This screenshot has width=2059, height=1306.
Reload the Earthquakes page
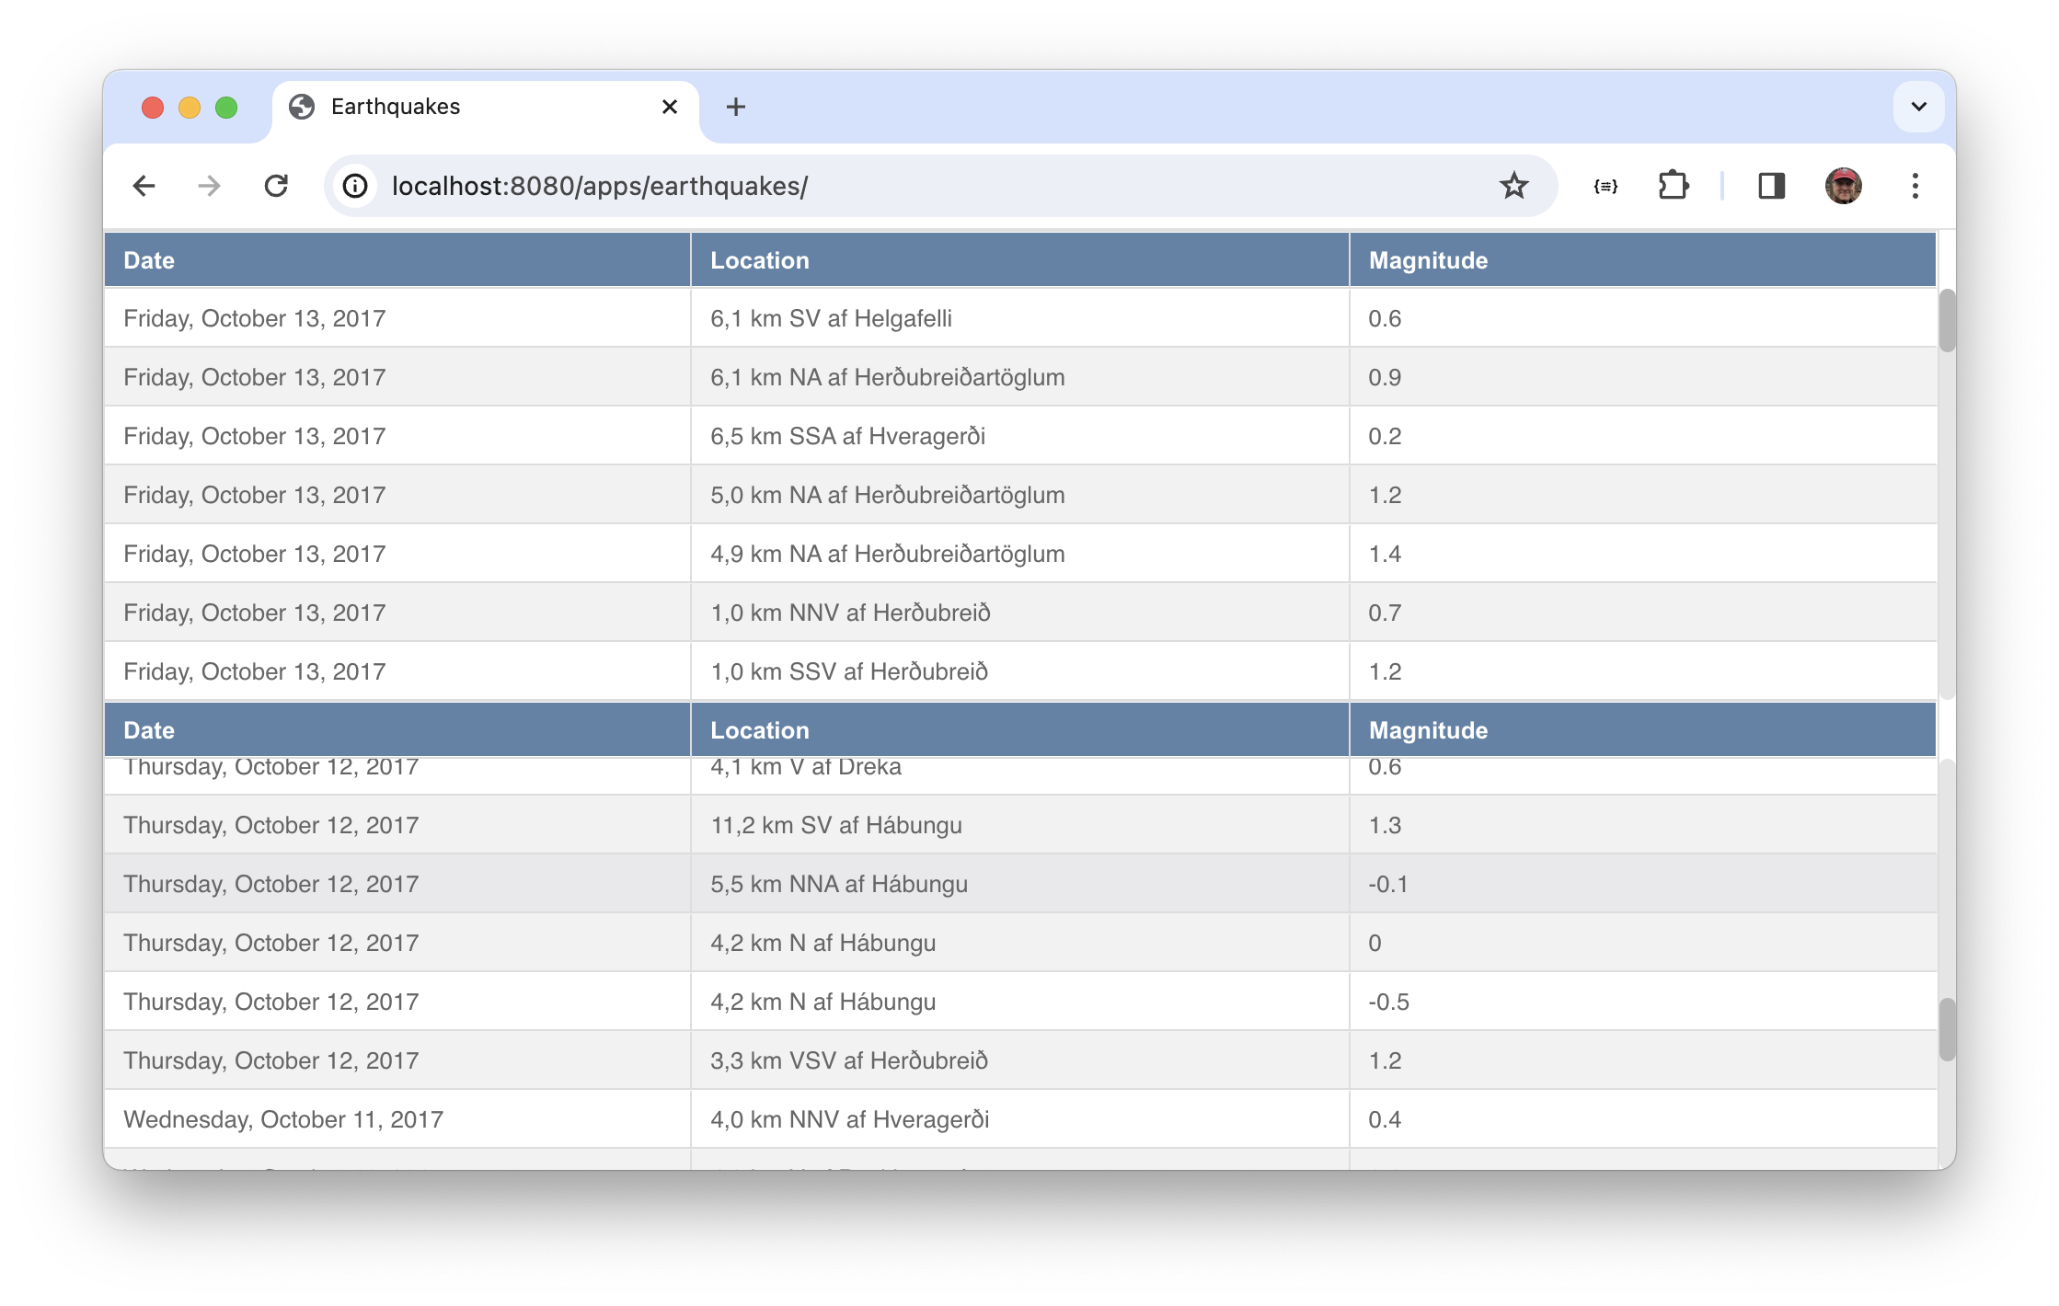tap(276, 186)
